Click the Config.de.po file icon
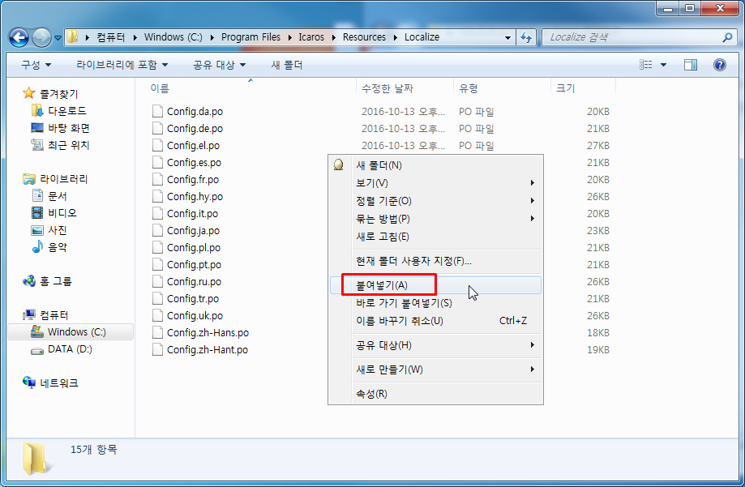 click(x=158, y=128)
